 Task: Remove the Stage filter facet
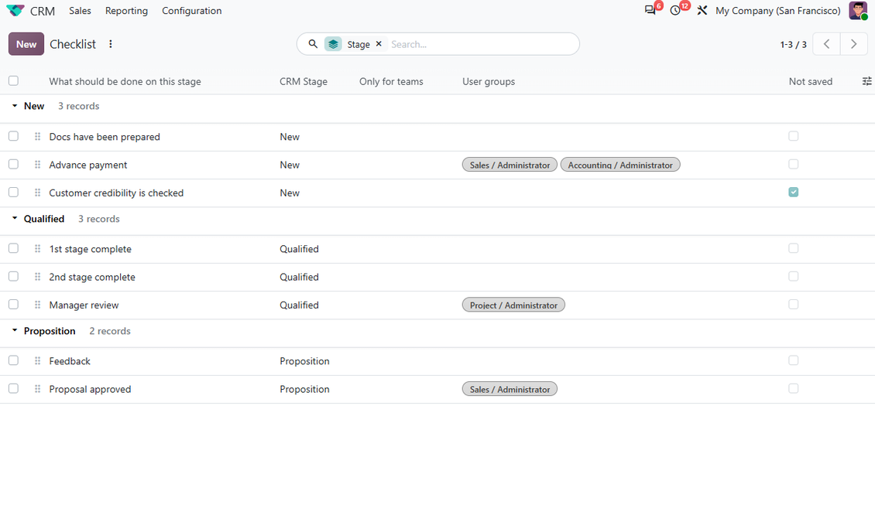tap(379, 43)
